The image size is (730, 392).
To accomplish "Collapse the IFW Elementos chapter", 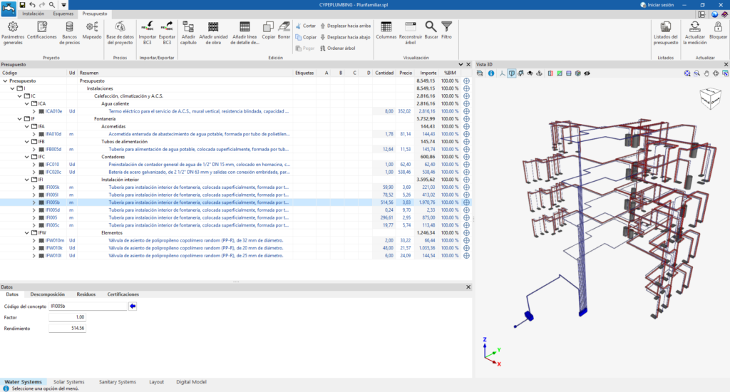I will coord(26,232).
